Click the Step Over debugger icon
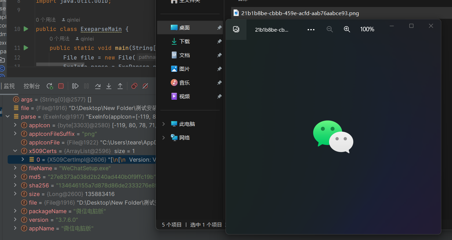Screen dimensions: 452x240 [x=98, y=86]
